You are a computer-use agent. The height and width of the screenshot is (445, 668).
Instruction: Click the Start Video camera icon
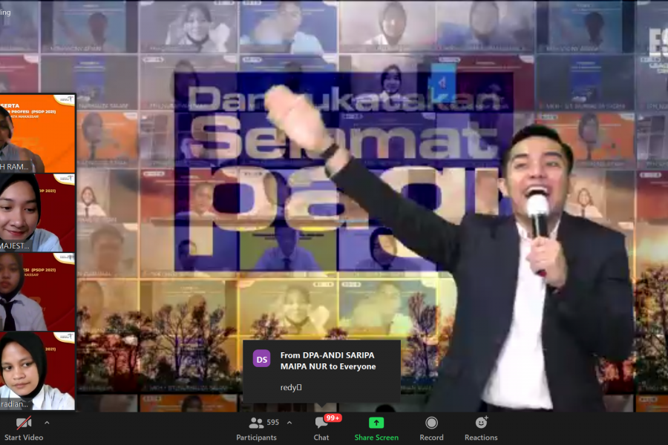[23, 423]
